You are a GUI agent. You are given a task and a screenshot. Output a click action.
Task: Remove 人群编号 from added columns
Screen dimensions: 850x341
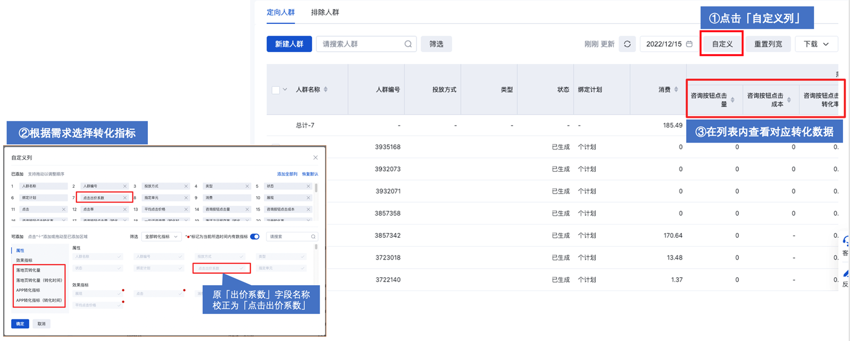(x=125, y=186)
